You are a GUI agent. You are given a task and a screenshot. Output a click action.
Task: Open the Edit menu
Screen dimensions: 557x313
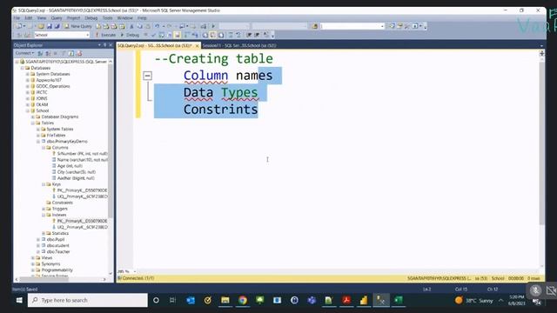pos(29,17)
